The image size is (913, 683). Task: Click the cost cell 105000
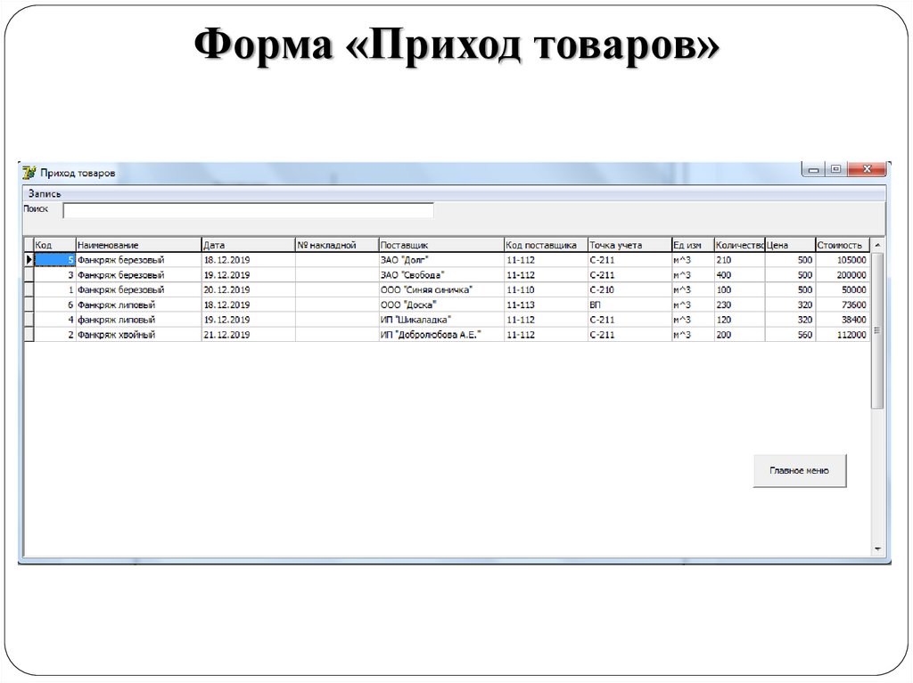[843, 259]
